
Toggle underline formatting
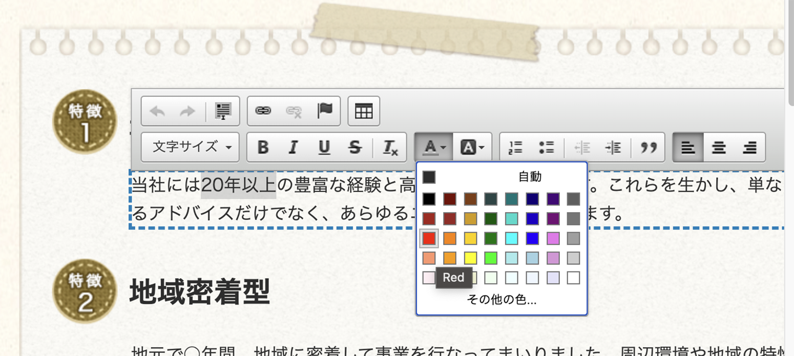[324, 148]
